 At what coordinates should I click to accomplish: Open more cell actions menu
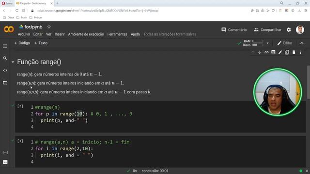pyautogui.click(x=300, y=52)
